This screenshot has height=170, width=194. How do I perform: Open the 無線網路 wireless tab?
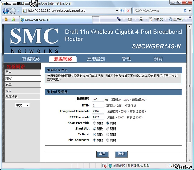(63, 59)
